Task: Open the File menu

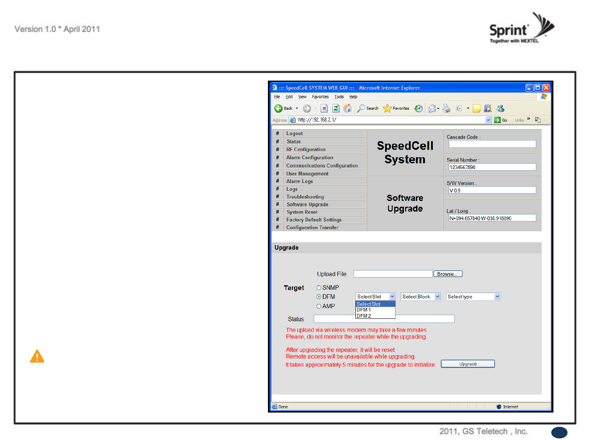Action: point(277,97)
